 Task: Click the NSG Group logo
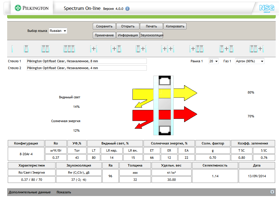point(267,9)
